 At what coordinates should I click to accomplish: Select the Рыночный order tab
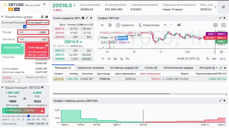click(x=20, y=23)
